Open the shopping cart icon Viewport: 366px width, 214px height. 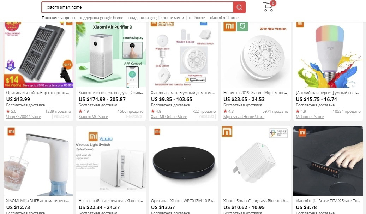(x=269, y=6)
